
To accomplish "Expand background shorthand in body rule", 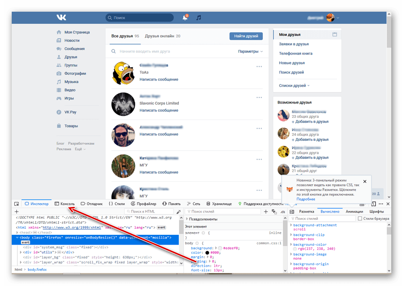I will click(216, 248).
